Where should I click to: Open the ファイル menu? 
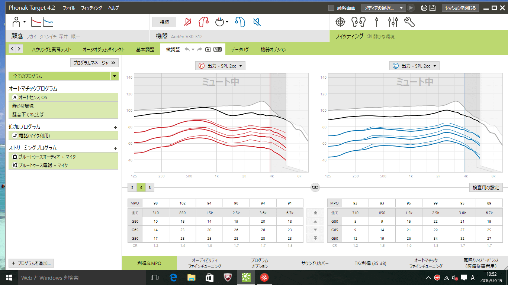click(x=69, y=8)
